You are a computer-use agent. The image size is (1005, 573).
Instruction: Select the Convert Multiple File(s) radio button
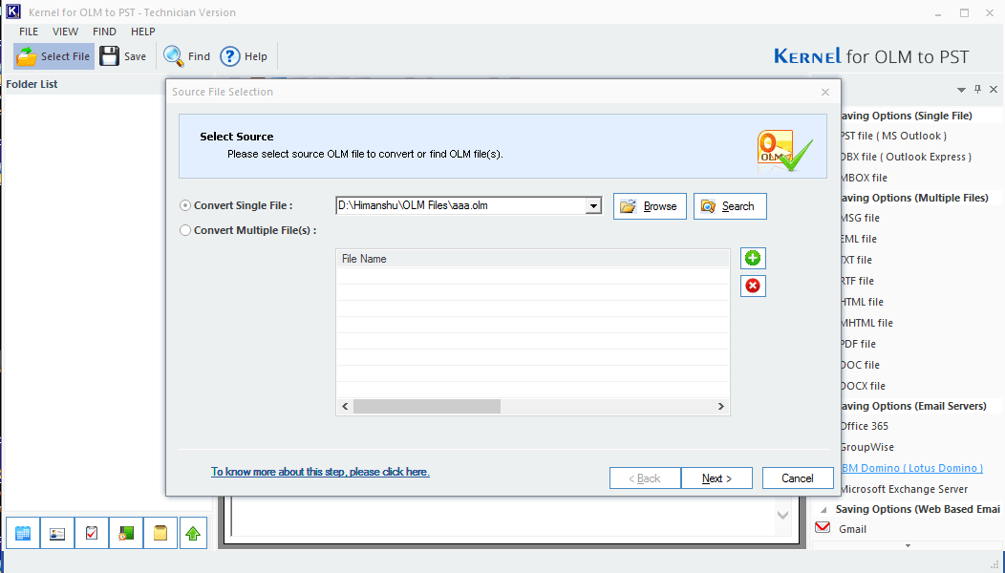185,230
